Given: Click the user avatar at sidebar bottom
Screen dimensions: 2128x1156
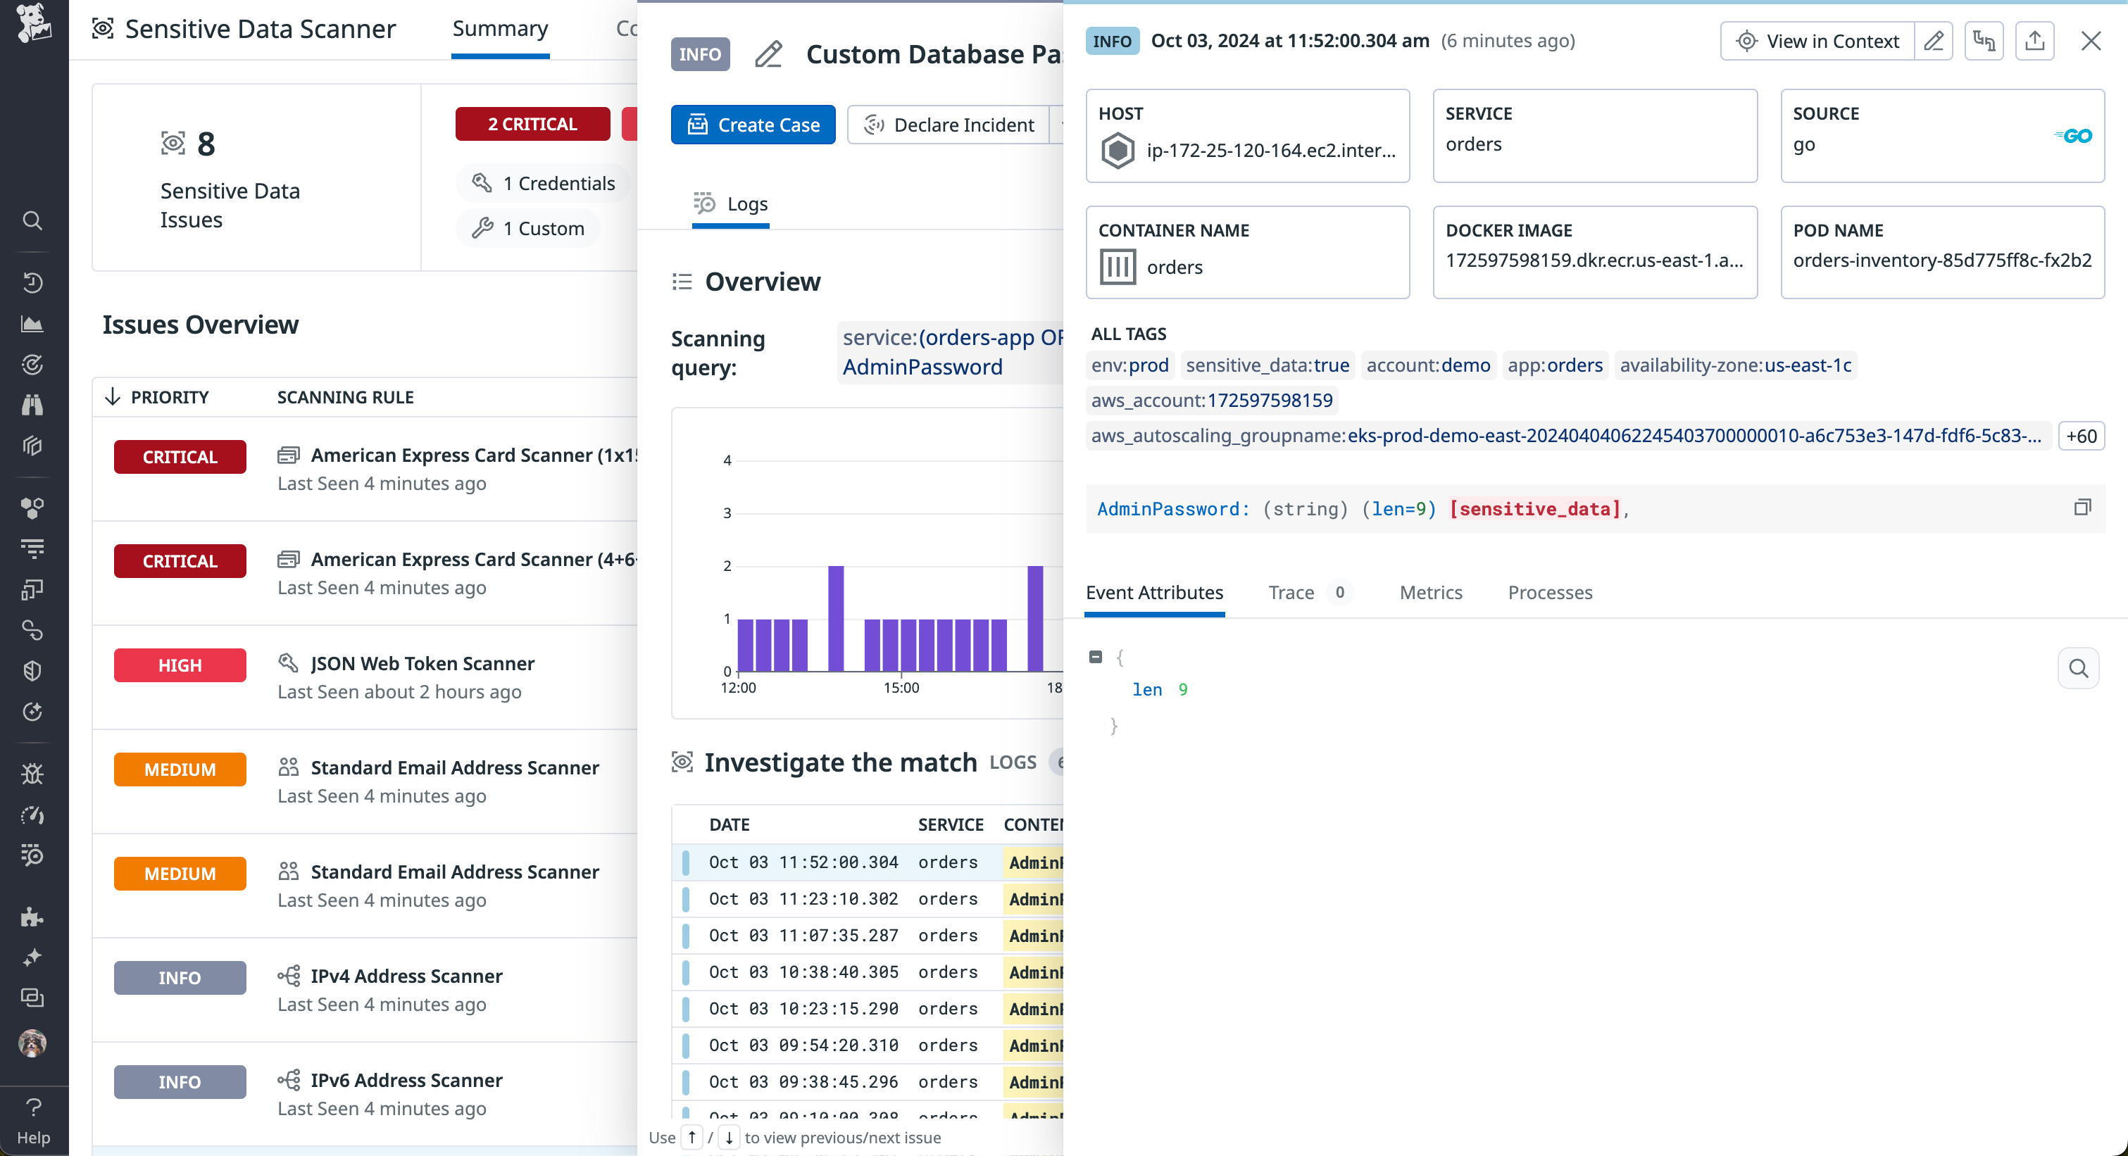Looking at the screenshot, I should tap(33, 1043).
